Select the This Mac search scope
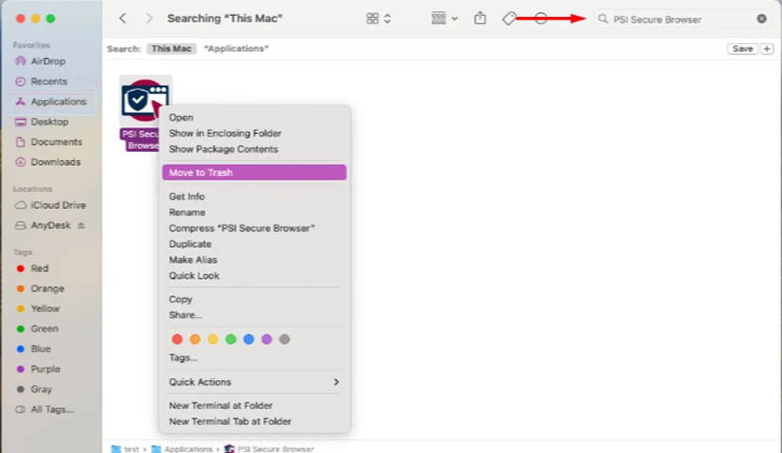 click(171, 49)
